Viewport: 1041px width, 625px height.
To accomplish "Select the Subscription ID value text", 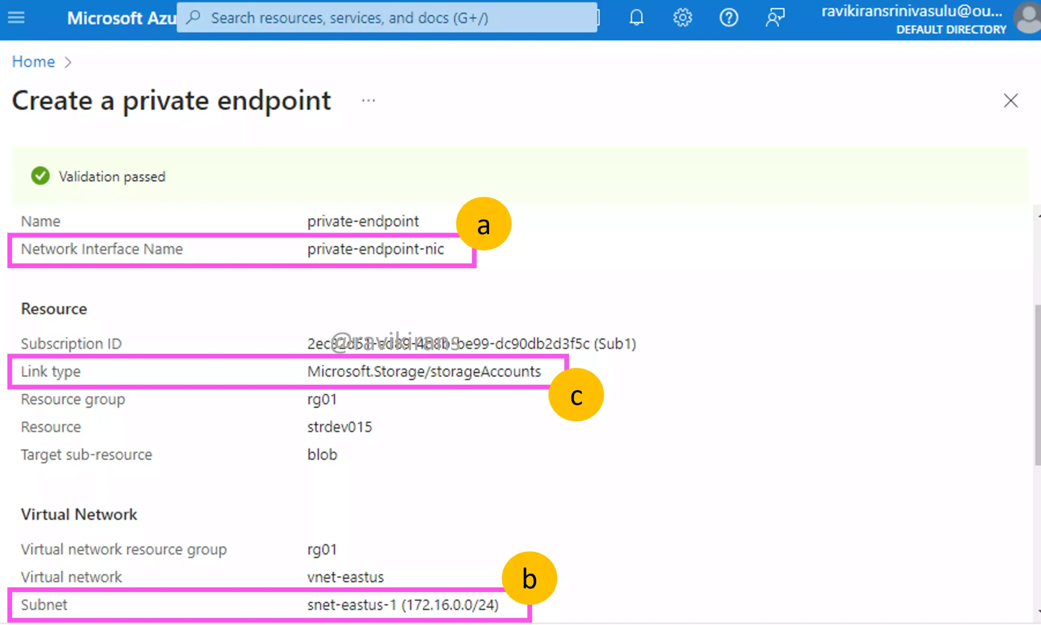I will tap(471, 344).
